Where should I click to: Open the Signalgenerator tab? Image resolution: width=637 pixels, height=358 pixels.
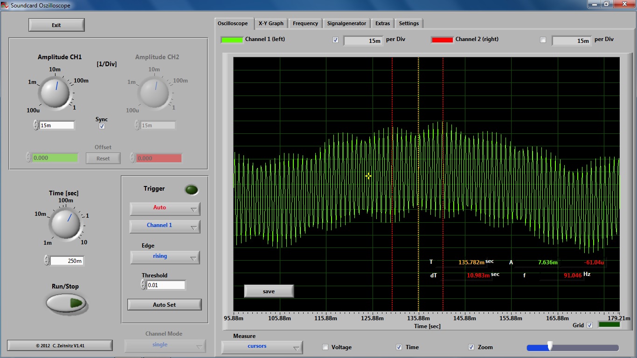(x=346, y=23)
